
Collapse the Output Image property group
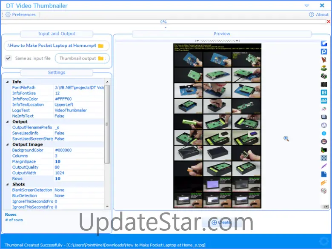7,144
